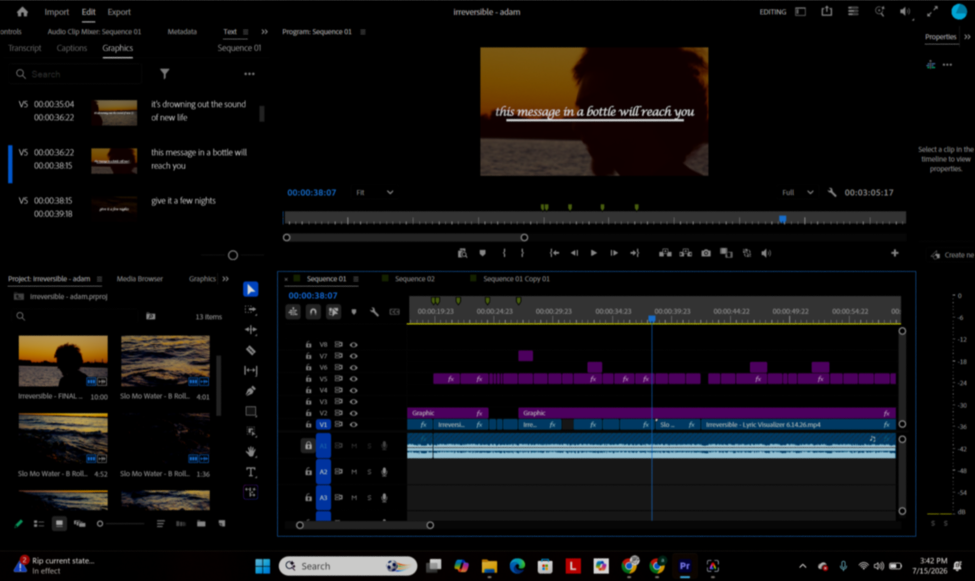975x581 pixels.
Task: Select the Type tool
Action: pos(251,472)
